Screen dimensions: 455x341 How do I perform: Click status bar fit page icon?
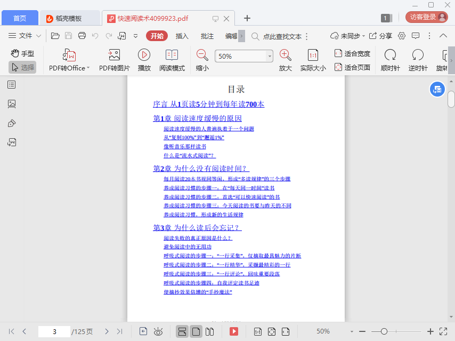272,331
